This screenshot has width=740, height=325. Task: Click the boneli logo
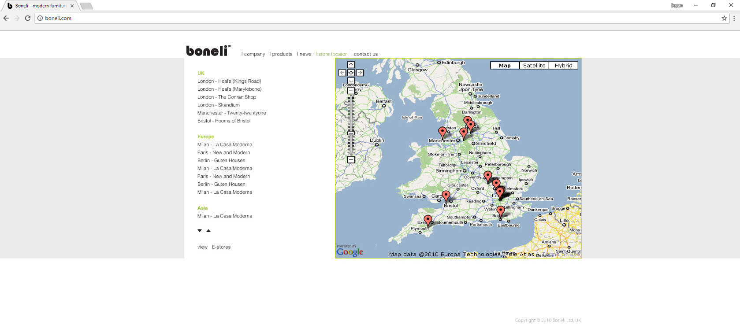[208, 51]
